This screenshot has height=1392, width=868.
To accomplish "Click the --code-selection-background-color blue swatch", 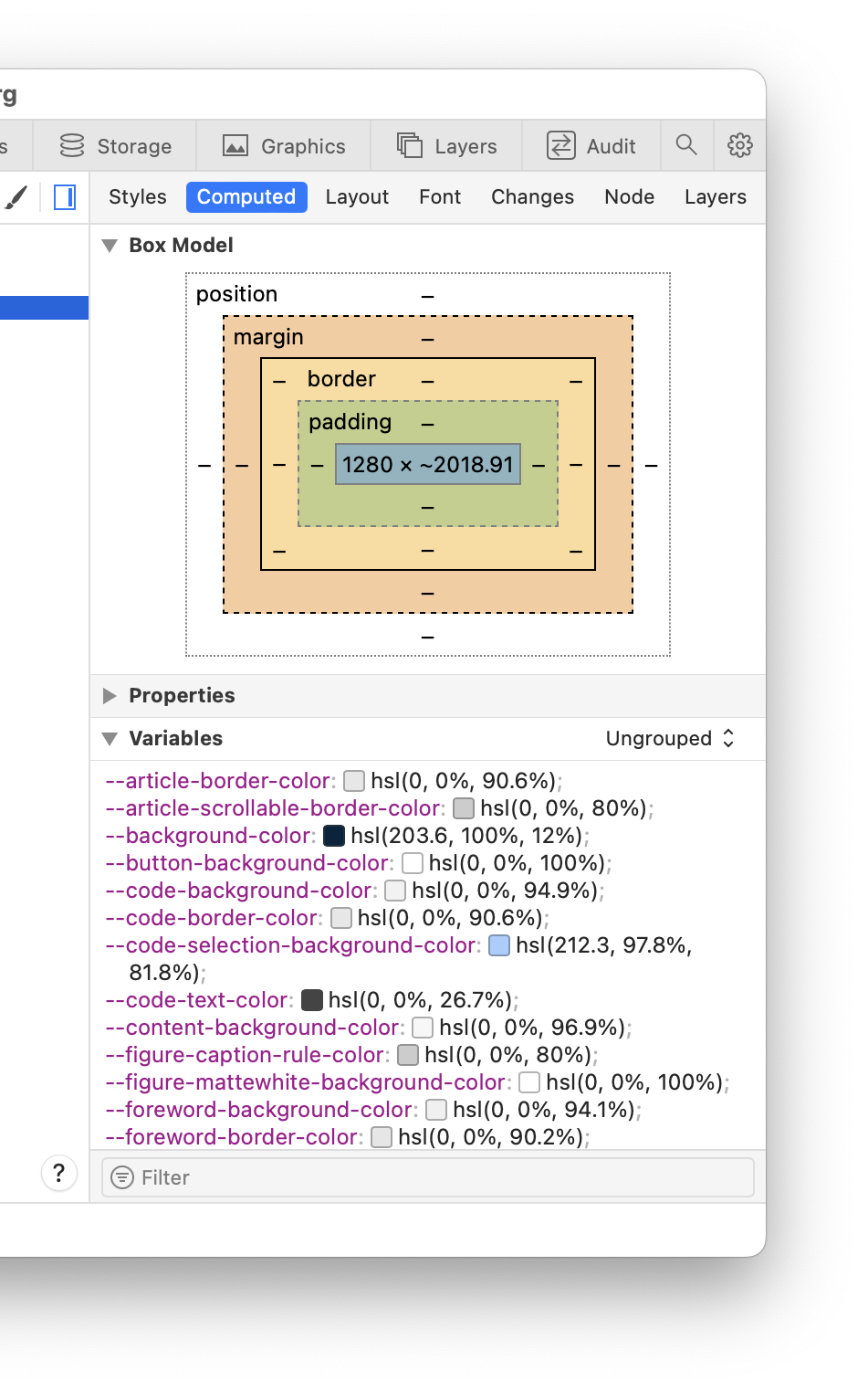I will (499, 945).
